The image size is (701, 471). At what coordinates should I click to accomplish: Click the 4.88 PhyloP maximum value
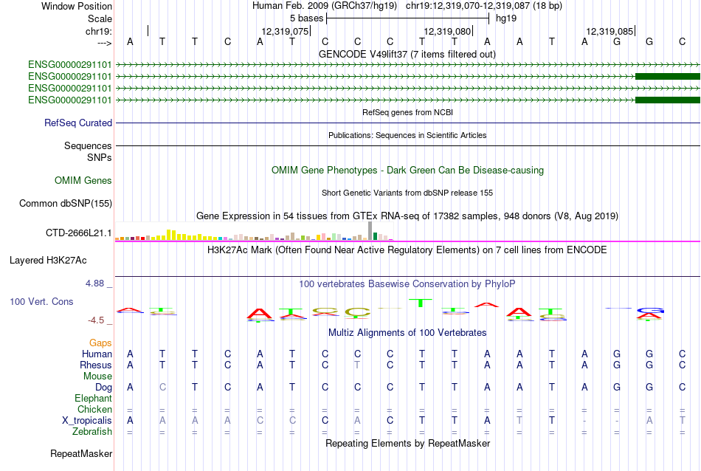(94, 283)
